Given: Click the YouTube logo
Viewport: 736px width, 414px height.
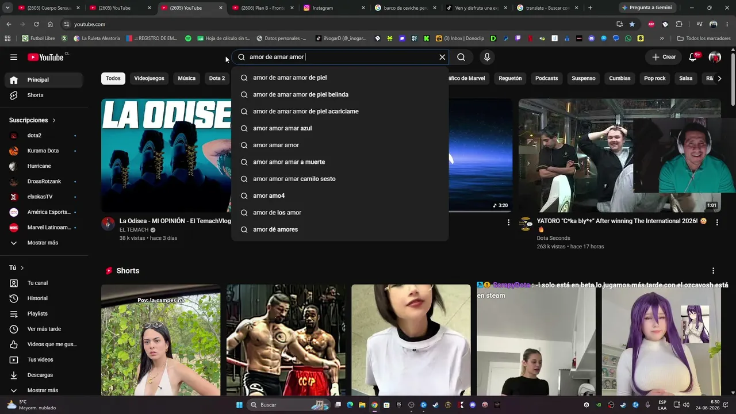Looking at the screenshot, I should [46, 57].
